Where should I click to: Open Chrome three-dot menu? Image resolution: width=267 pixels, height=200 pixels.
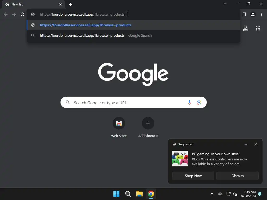(x=261, y=14)
